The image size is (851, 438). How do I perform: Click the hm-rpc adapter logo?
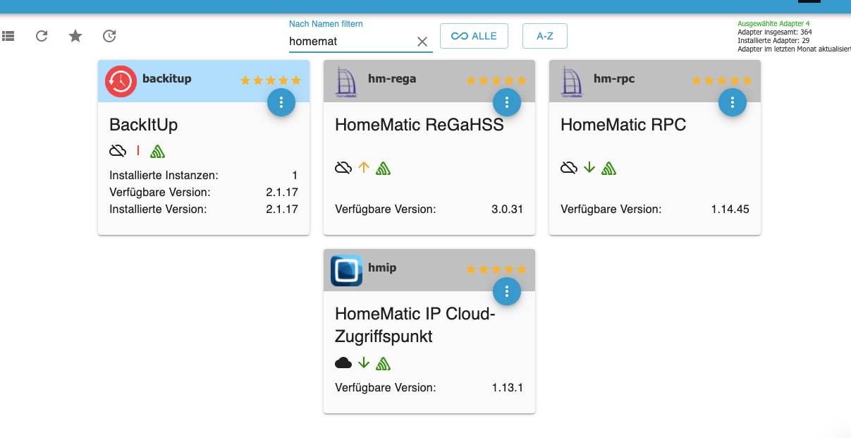572,81
